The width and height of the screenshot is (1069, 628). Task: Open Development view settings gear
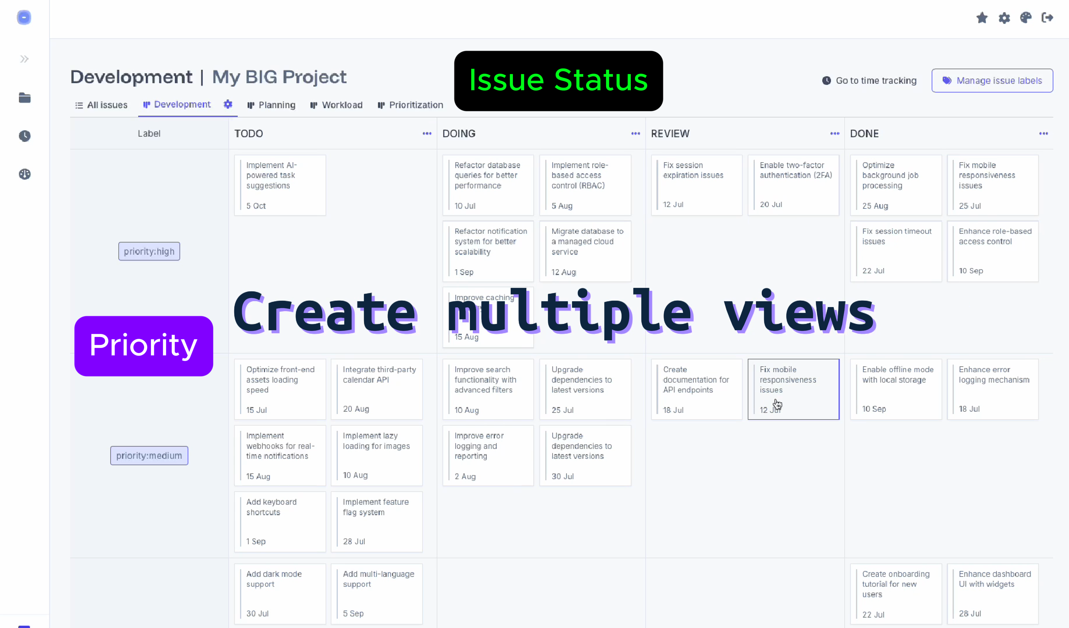(228, 104)
